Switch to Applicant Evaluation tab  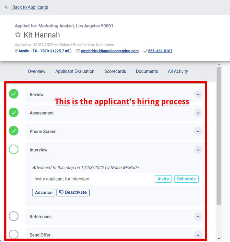click(x=75, y=71)
